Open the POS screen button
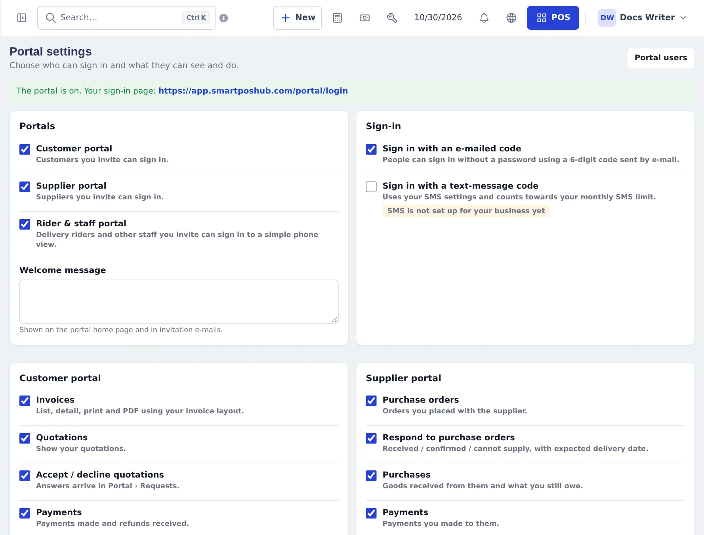This screenshot has width=704, height=535. tap(553, 18)
